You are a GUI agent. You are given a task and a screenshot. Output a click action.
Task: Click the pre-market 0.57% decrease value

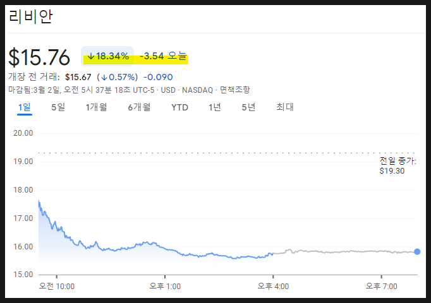point(118,77)
